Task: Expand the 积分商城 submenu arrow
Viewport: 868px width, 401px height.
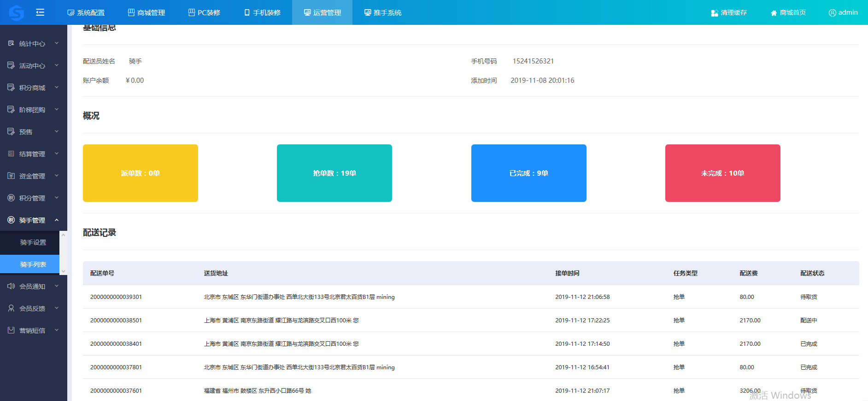Action: pos(57,87)
